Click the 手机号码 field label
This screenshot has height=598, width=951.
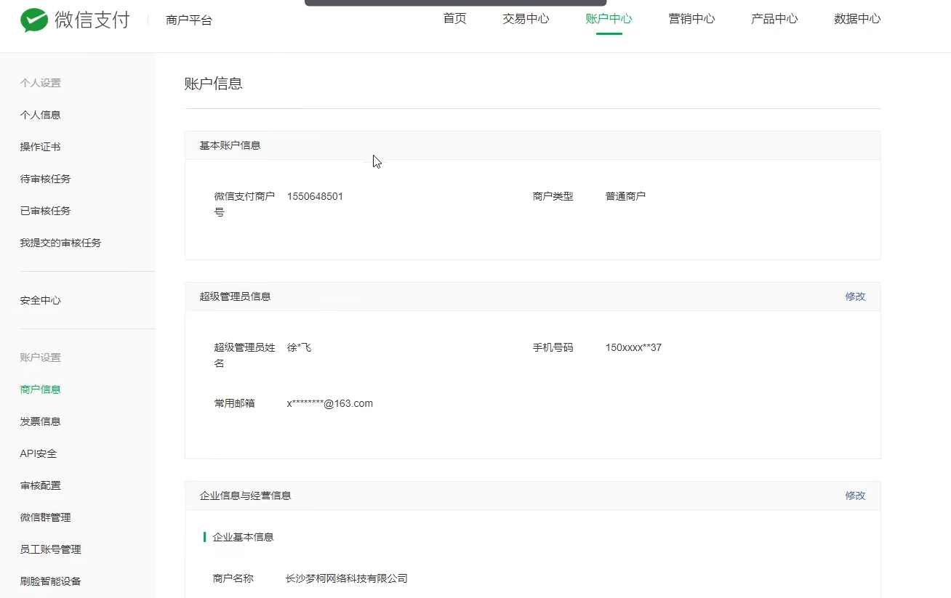click(x=553, y=347)
